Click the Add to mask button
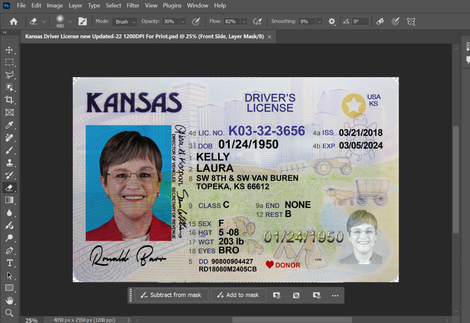Image resolution: width=470 pixels, height=323 pixels. click(x=239, y=295)
